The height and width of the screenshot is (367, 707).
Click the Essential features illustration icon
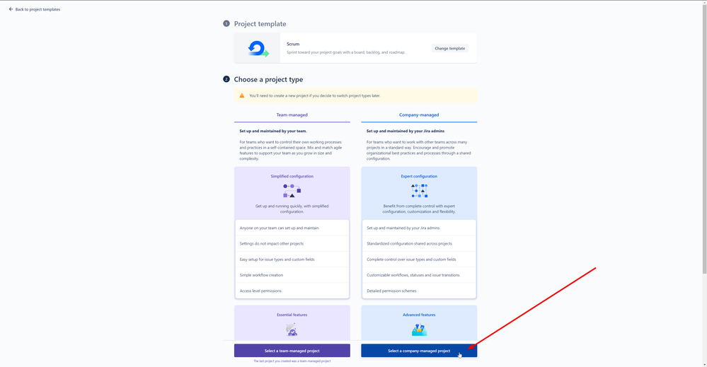pyautogui.click(x=292, y=330)
